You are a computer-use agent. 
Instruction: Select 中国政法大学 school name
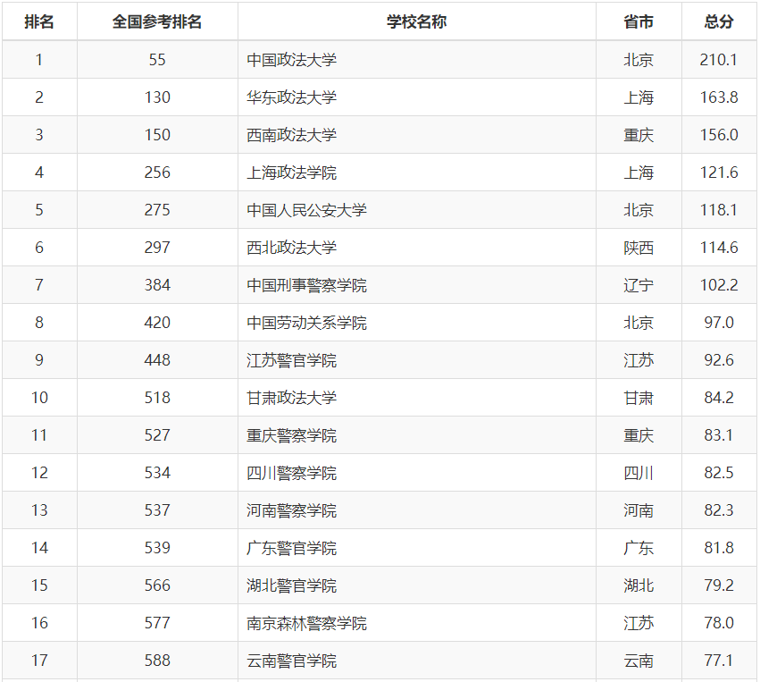click(x=292, y=60)
